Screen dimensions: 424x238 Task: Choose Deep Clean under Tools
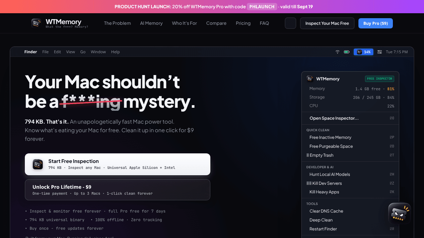(350, 220)
